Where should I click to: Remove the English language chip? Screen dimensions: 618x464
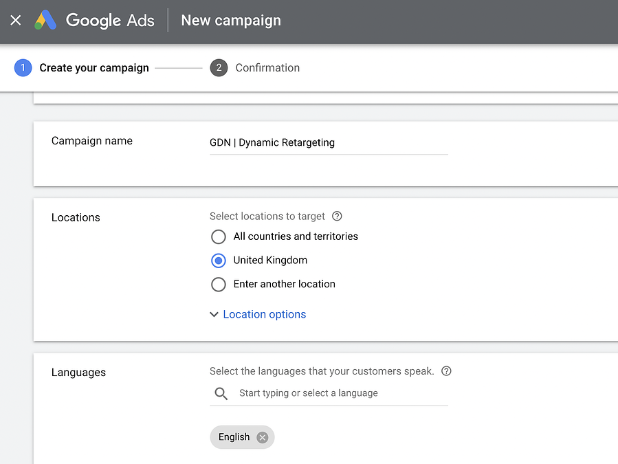click(x=262, y=437)
